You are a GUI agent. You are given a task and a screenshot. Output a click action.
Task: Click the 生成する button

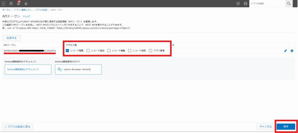tap(12, 38)
